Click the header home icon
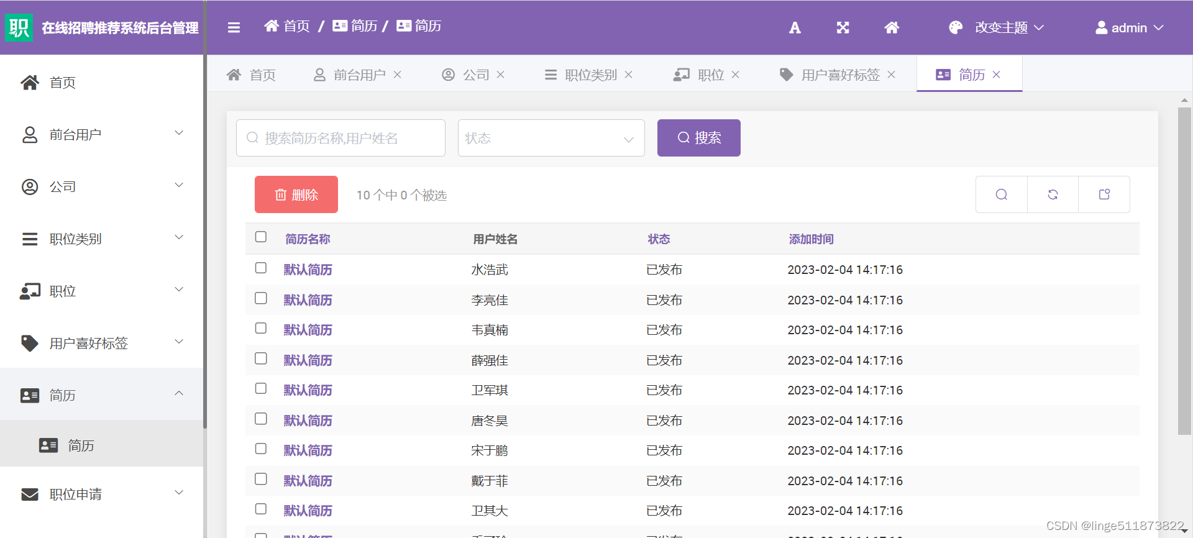 (892, 27)
